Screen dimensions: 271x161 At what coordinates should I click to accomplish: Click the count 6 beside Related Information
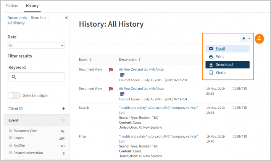[64, 153]
